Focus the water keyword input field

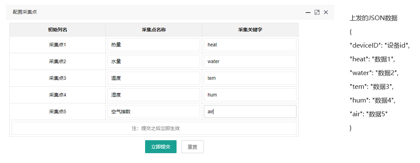[250, 61]
